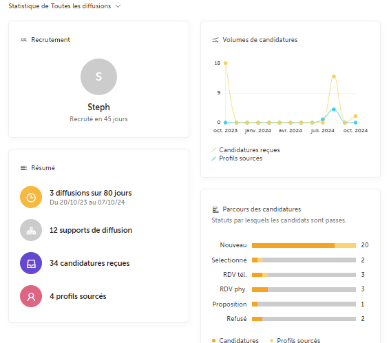This screenshot has width=389, height=343.
Task: Click the Nouveau count '20'
Action: [x=365, y=245]
